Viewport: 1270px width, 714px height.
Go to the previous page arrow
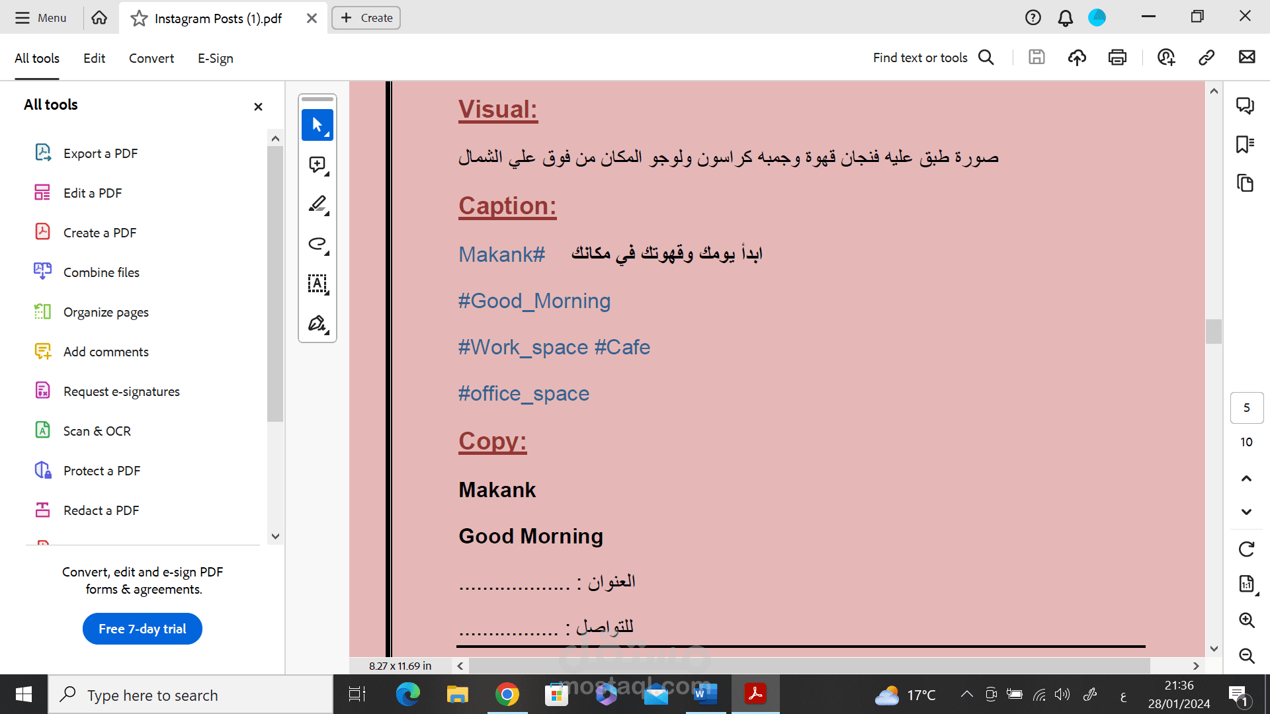tap(1246, 478)
